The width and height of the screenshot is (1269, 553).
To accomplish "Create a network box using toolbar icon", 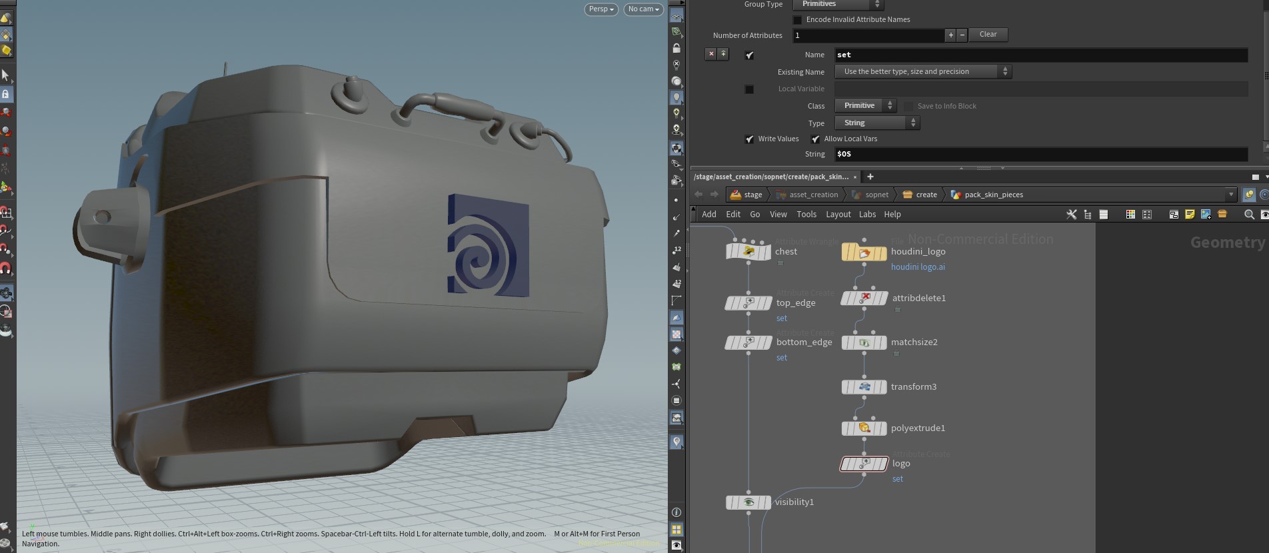I will pyautogui.click(x=1174, y=215).
